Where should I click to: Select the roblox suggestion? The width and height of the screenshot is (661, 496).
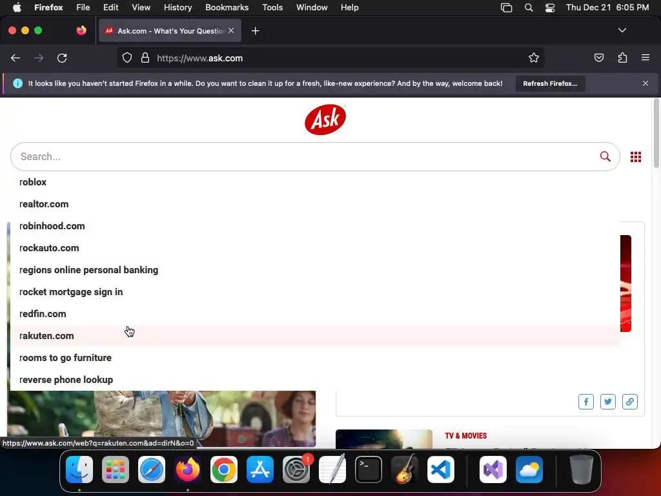click(x=315, y=182)
